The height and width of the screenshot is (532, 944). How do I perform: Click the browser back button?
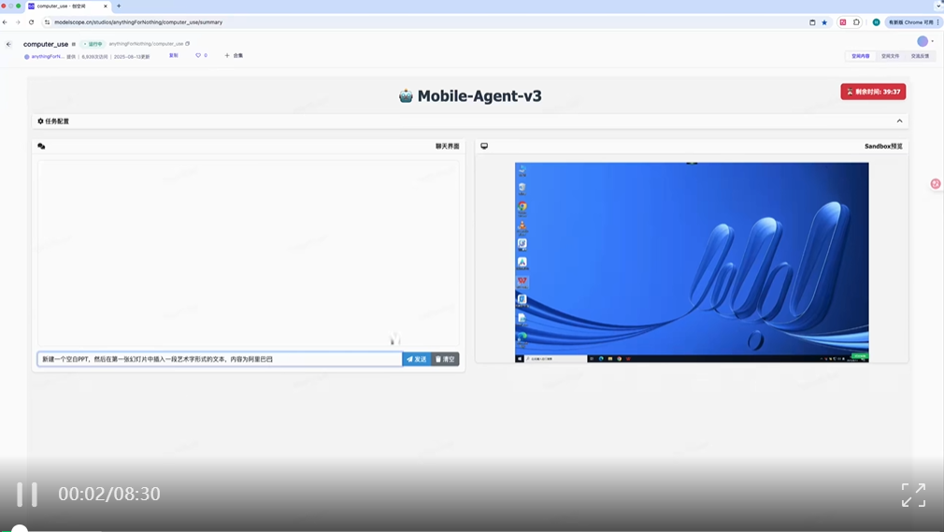(x=5, y=22)
